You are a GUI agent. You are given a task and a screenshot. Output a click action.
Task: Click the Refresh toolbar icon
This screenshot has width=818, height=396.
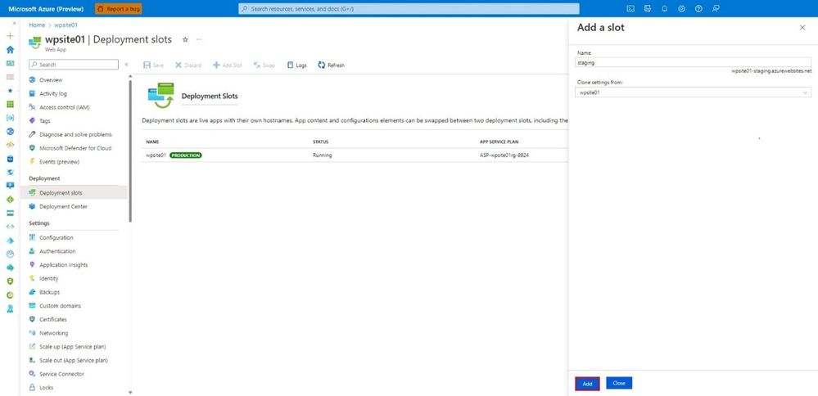332,65
